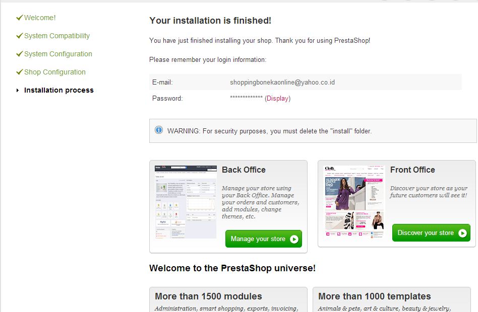Click 'Welcome to the PrestaShop universe!' heading
Image resolution: width=478 pixels, height=312 pixels.
pyautogui.click(x=232, y=268)
